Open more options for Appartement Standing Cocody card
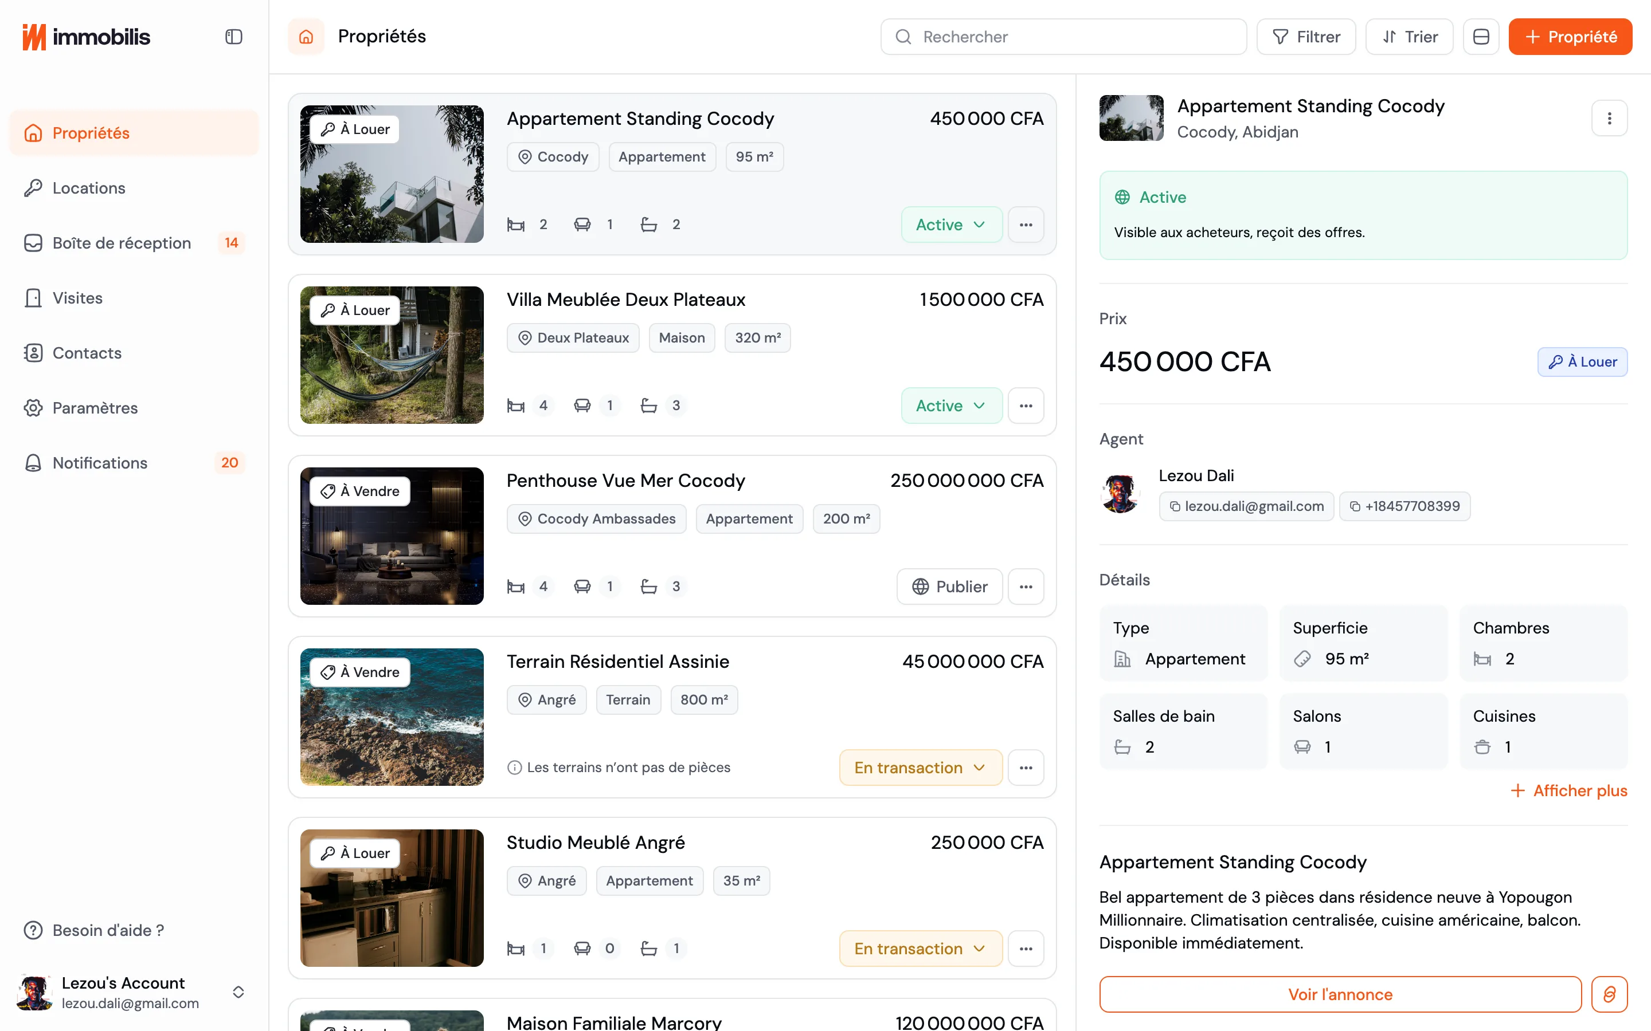The width and height of the screenshot is (1651, 1031). [1026, 225]
